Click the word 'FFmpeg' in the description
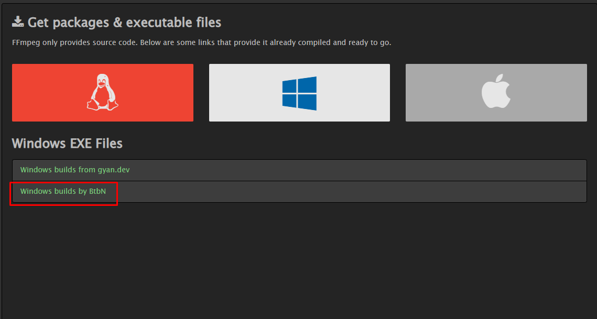This screenshot has height=319, width=597. [x=25, y=42]
